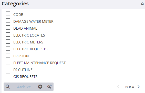Click the GIS REQUESTS category label

(x=25, y=77)
